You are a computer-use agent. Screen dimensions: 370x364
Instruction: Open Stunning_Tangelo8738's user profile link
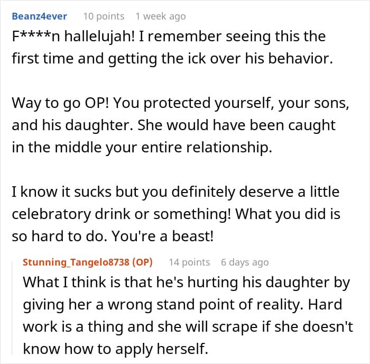pos(76,262)
